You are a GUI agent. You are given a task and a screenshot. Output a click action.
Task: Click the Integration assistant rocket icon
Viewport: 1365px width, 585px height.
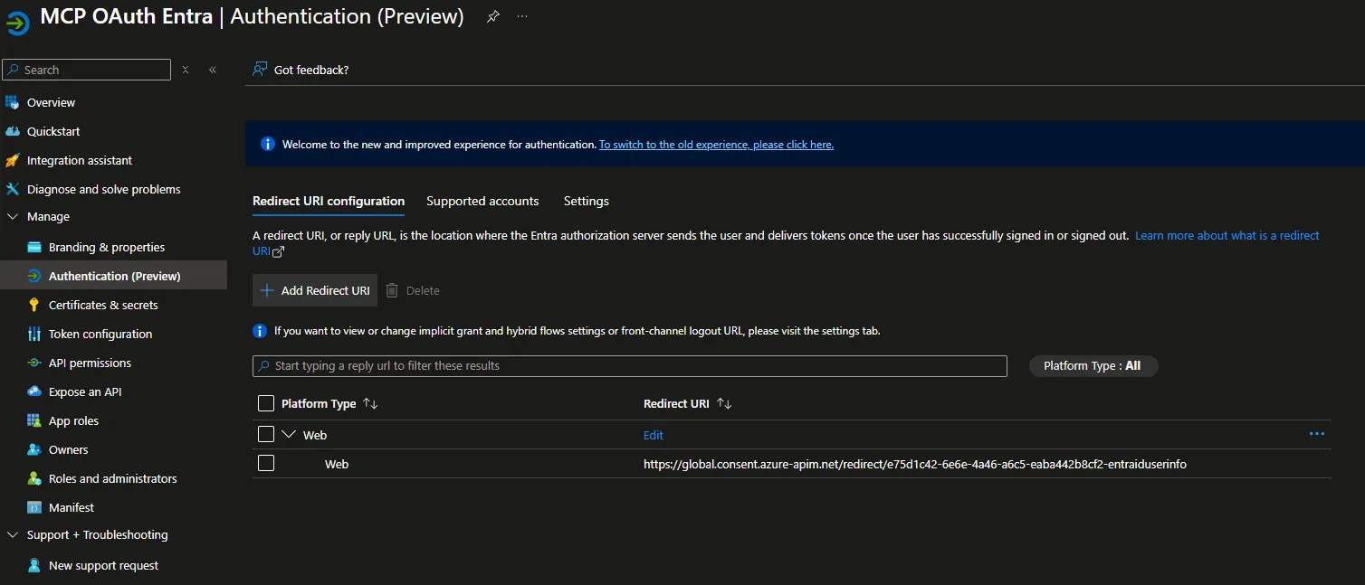[12, 160]
